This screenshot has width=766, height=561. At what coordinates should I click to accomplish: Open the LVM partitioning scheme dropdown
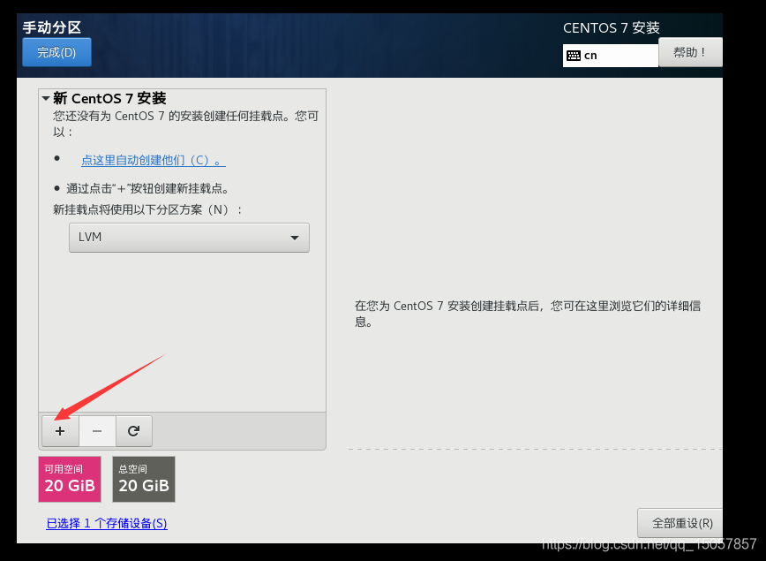click(189, 238)
